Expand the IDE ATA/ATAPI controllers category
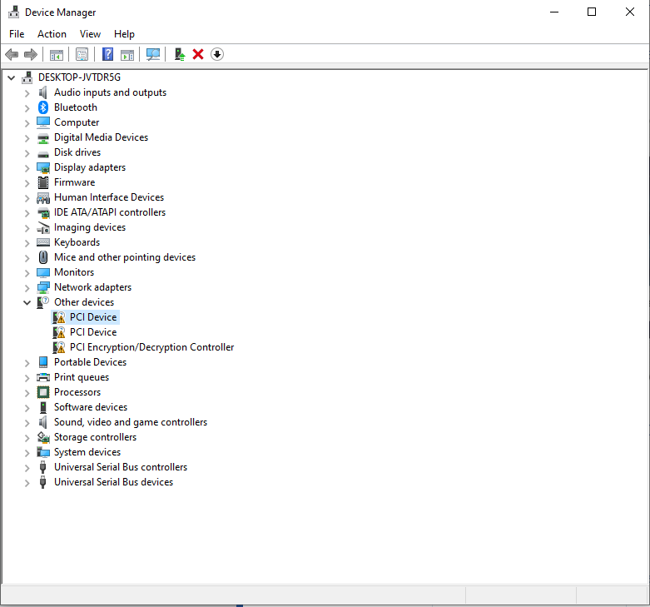Image resolution: width=650 pixels, height=607 pixels. 27,212
